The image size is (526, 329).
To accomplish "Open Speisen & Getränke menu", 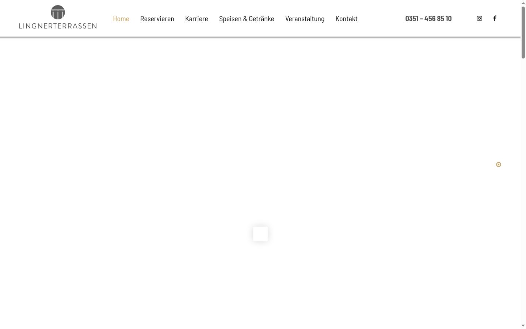I will [x=247, y=19].
